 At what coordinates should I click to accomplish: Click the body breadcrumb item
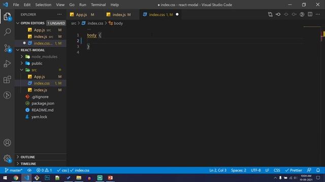[116, 23]
